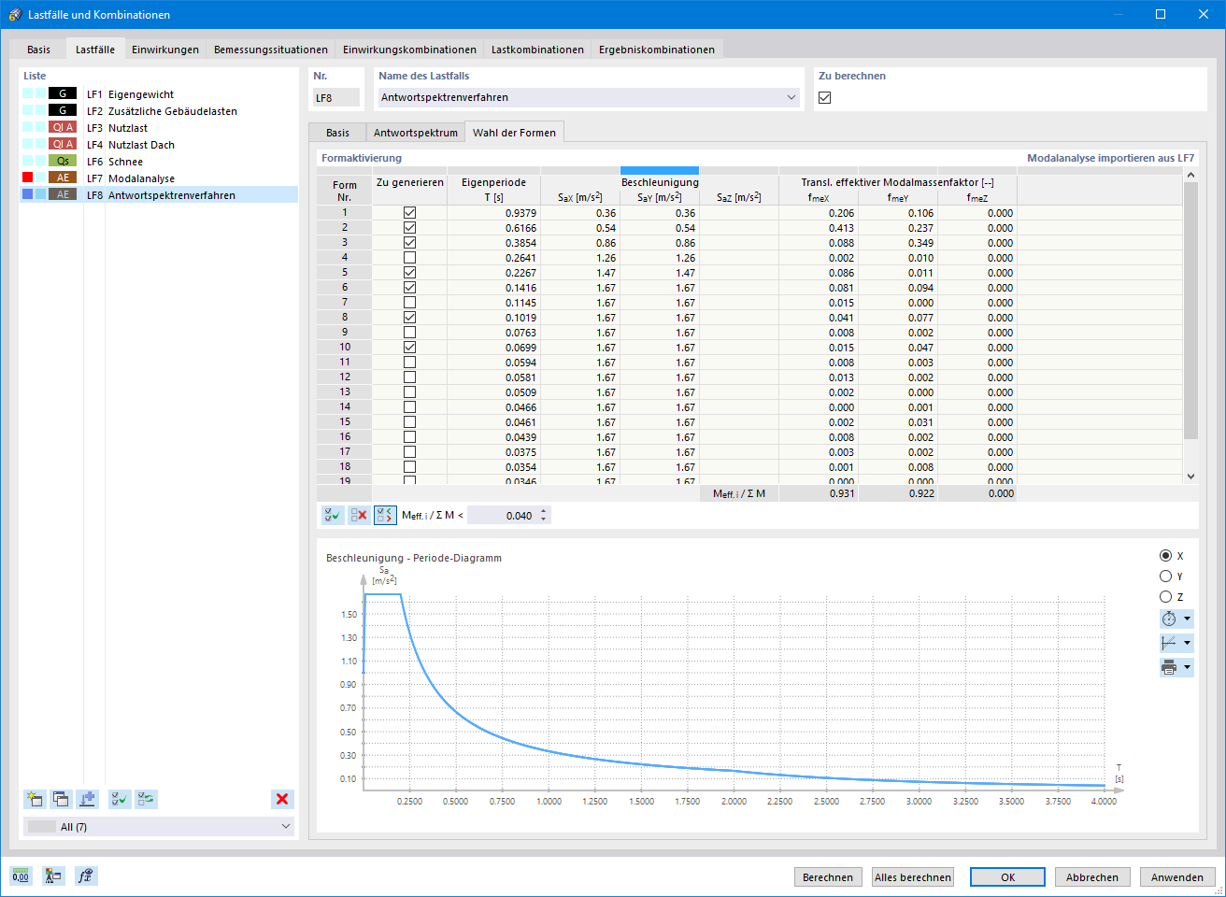Select the Y direction radio button
Viewport: 1226px width, 897px height.
[1165, 577]
